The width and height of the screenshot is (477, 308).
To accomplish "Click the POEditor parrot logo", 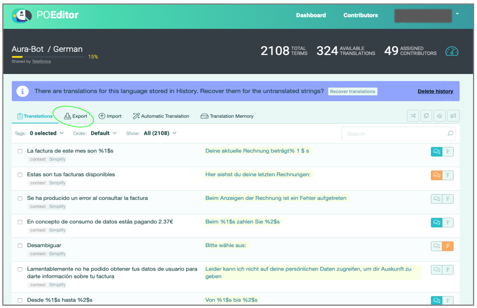I will [x=22, y=16].
